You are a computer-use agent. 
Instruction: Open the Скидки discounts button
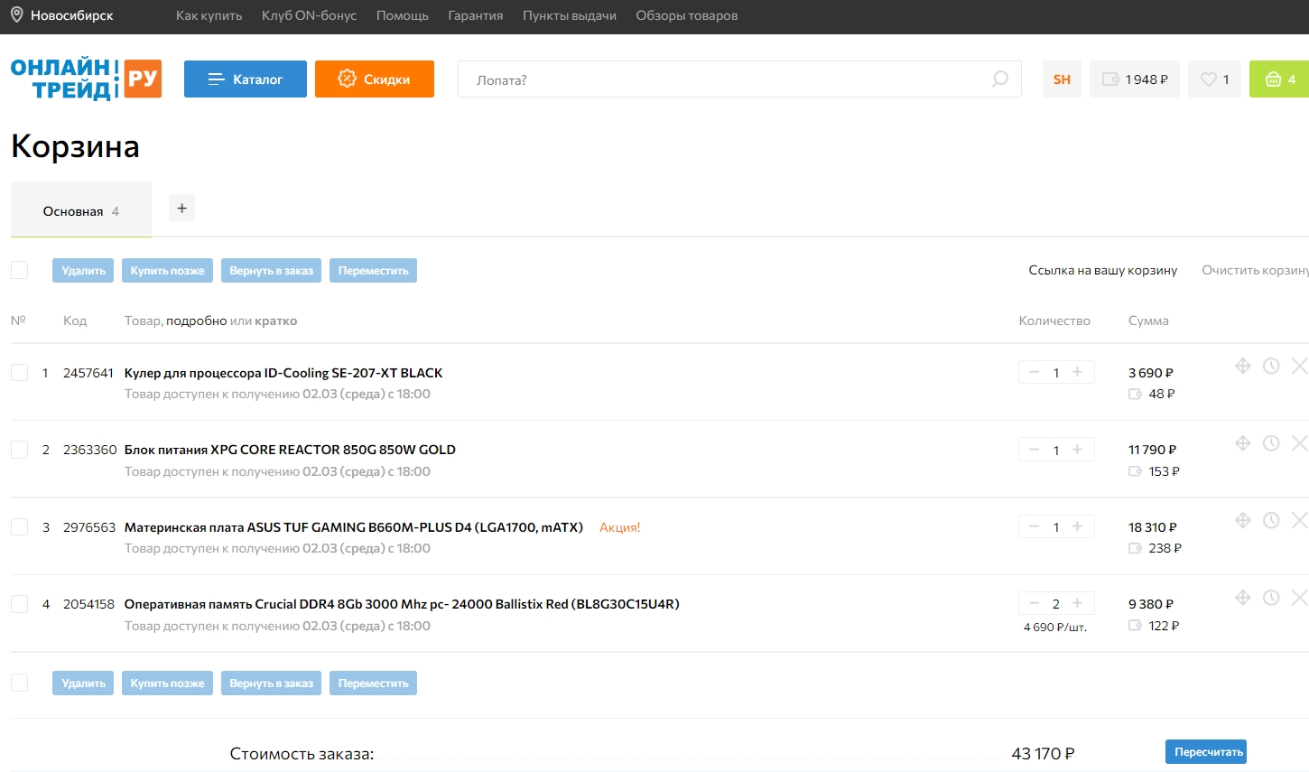tap(375, 79)
